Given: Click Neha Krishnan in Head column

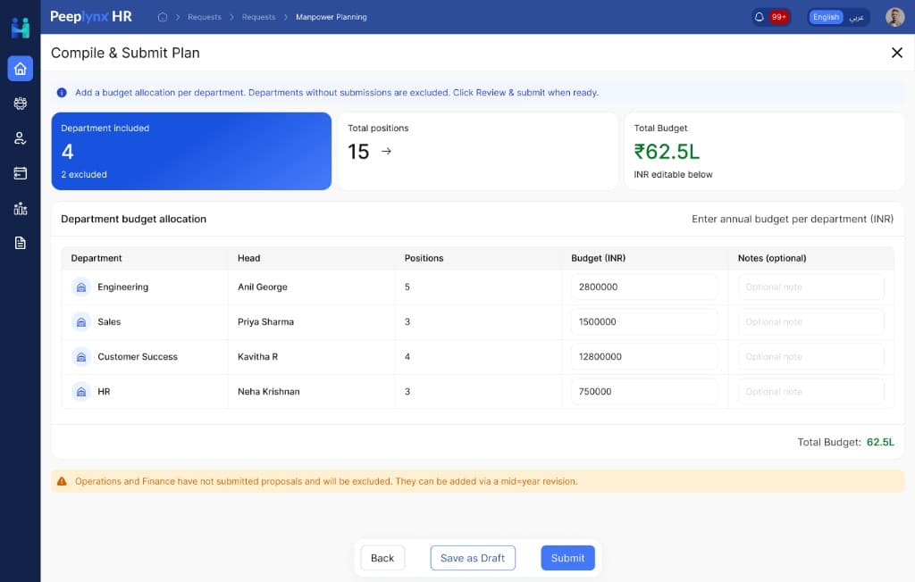Looking at the screenshot, I should pyautogui.click(x=268, y=391).
